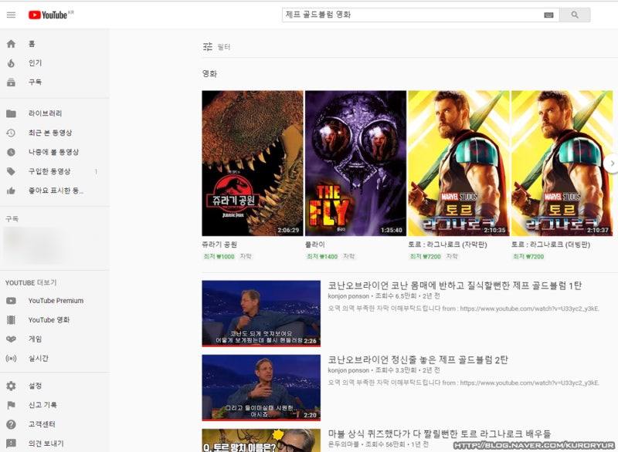The height and width of the screenshot is (452, 618).
Task: Click the send feedback icon
Action: [x=11, y=444]
